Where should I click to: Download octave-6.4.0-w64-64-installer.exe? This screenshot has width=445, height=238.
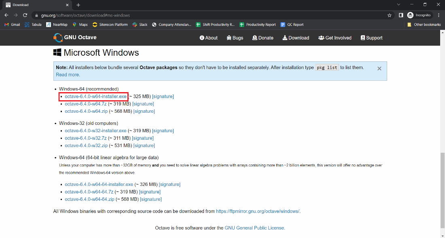point(99,184)
